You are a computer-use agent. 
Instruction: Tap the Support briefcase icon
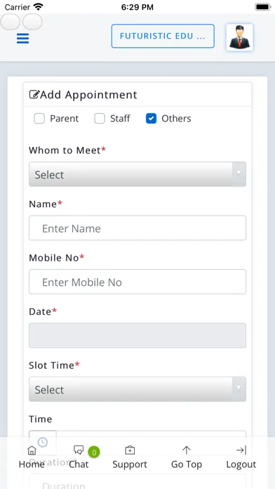click(x=130, y=450)
